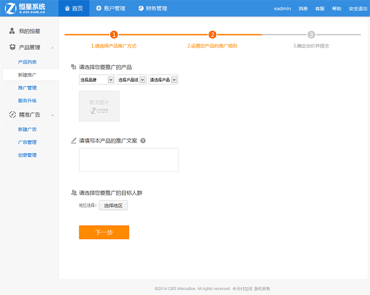Click the 精准广告 compass icon
The width and height of the screenshot is (370, 295).
[12, 114]
